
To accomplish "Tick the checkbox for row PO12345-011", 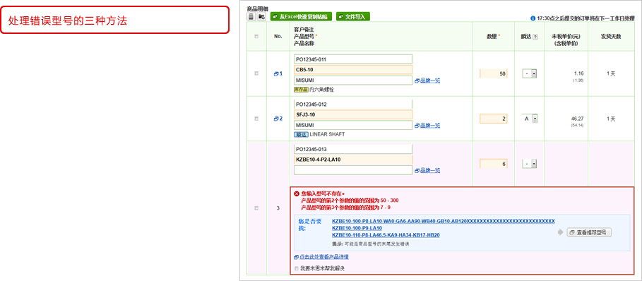I will (256, 73).
